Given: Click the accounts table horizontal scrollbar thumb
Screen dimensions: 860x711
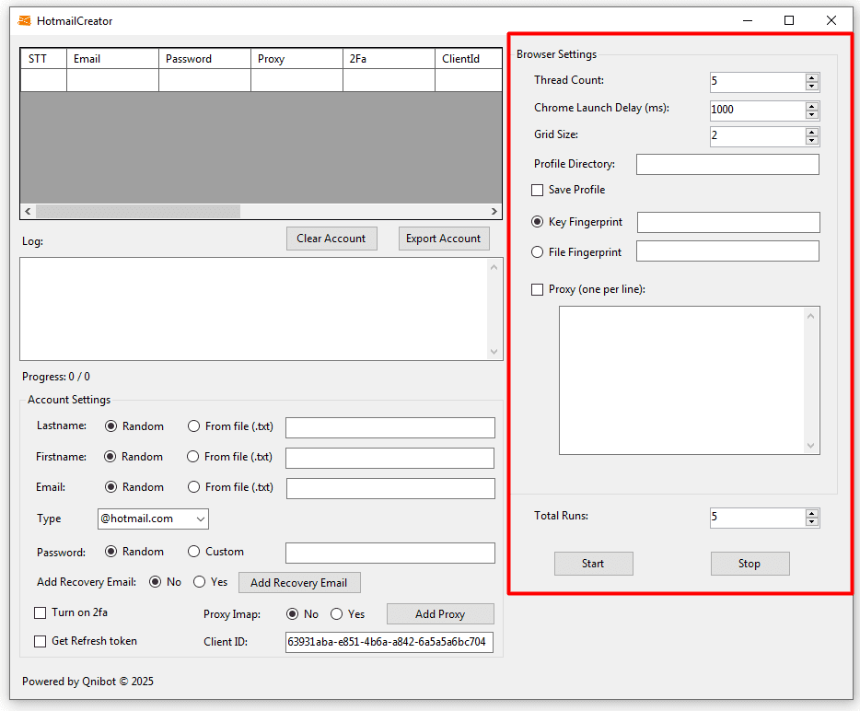Looking at the screenshot, I should [138, 211].
